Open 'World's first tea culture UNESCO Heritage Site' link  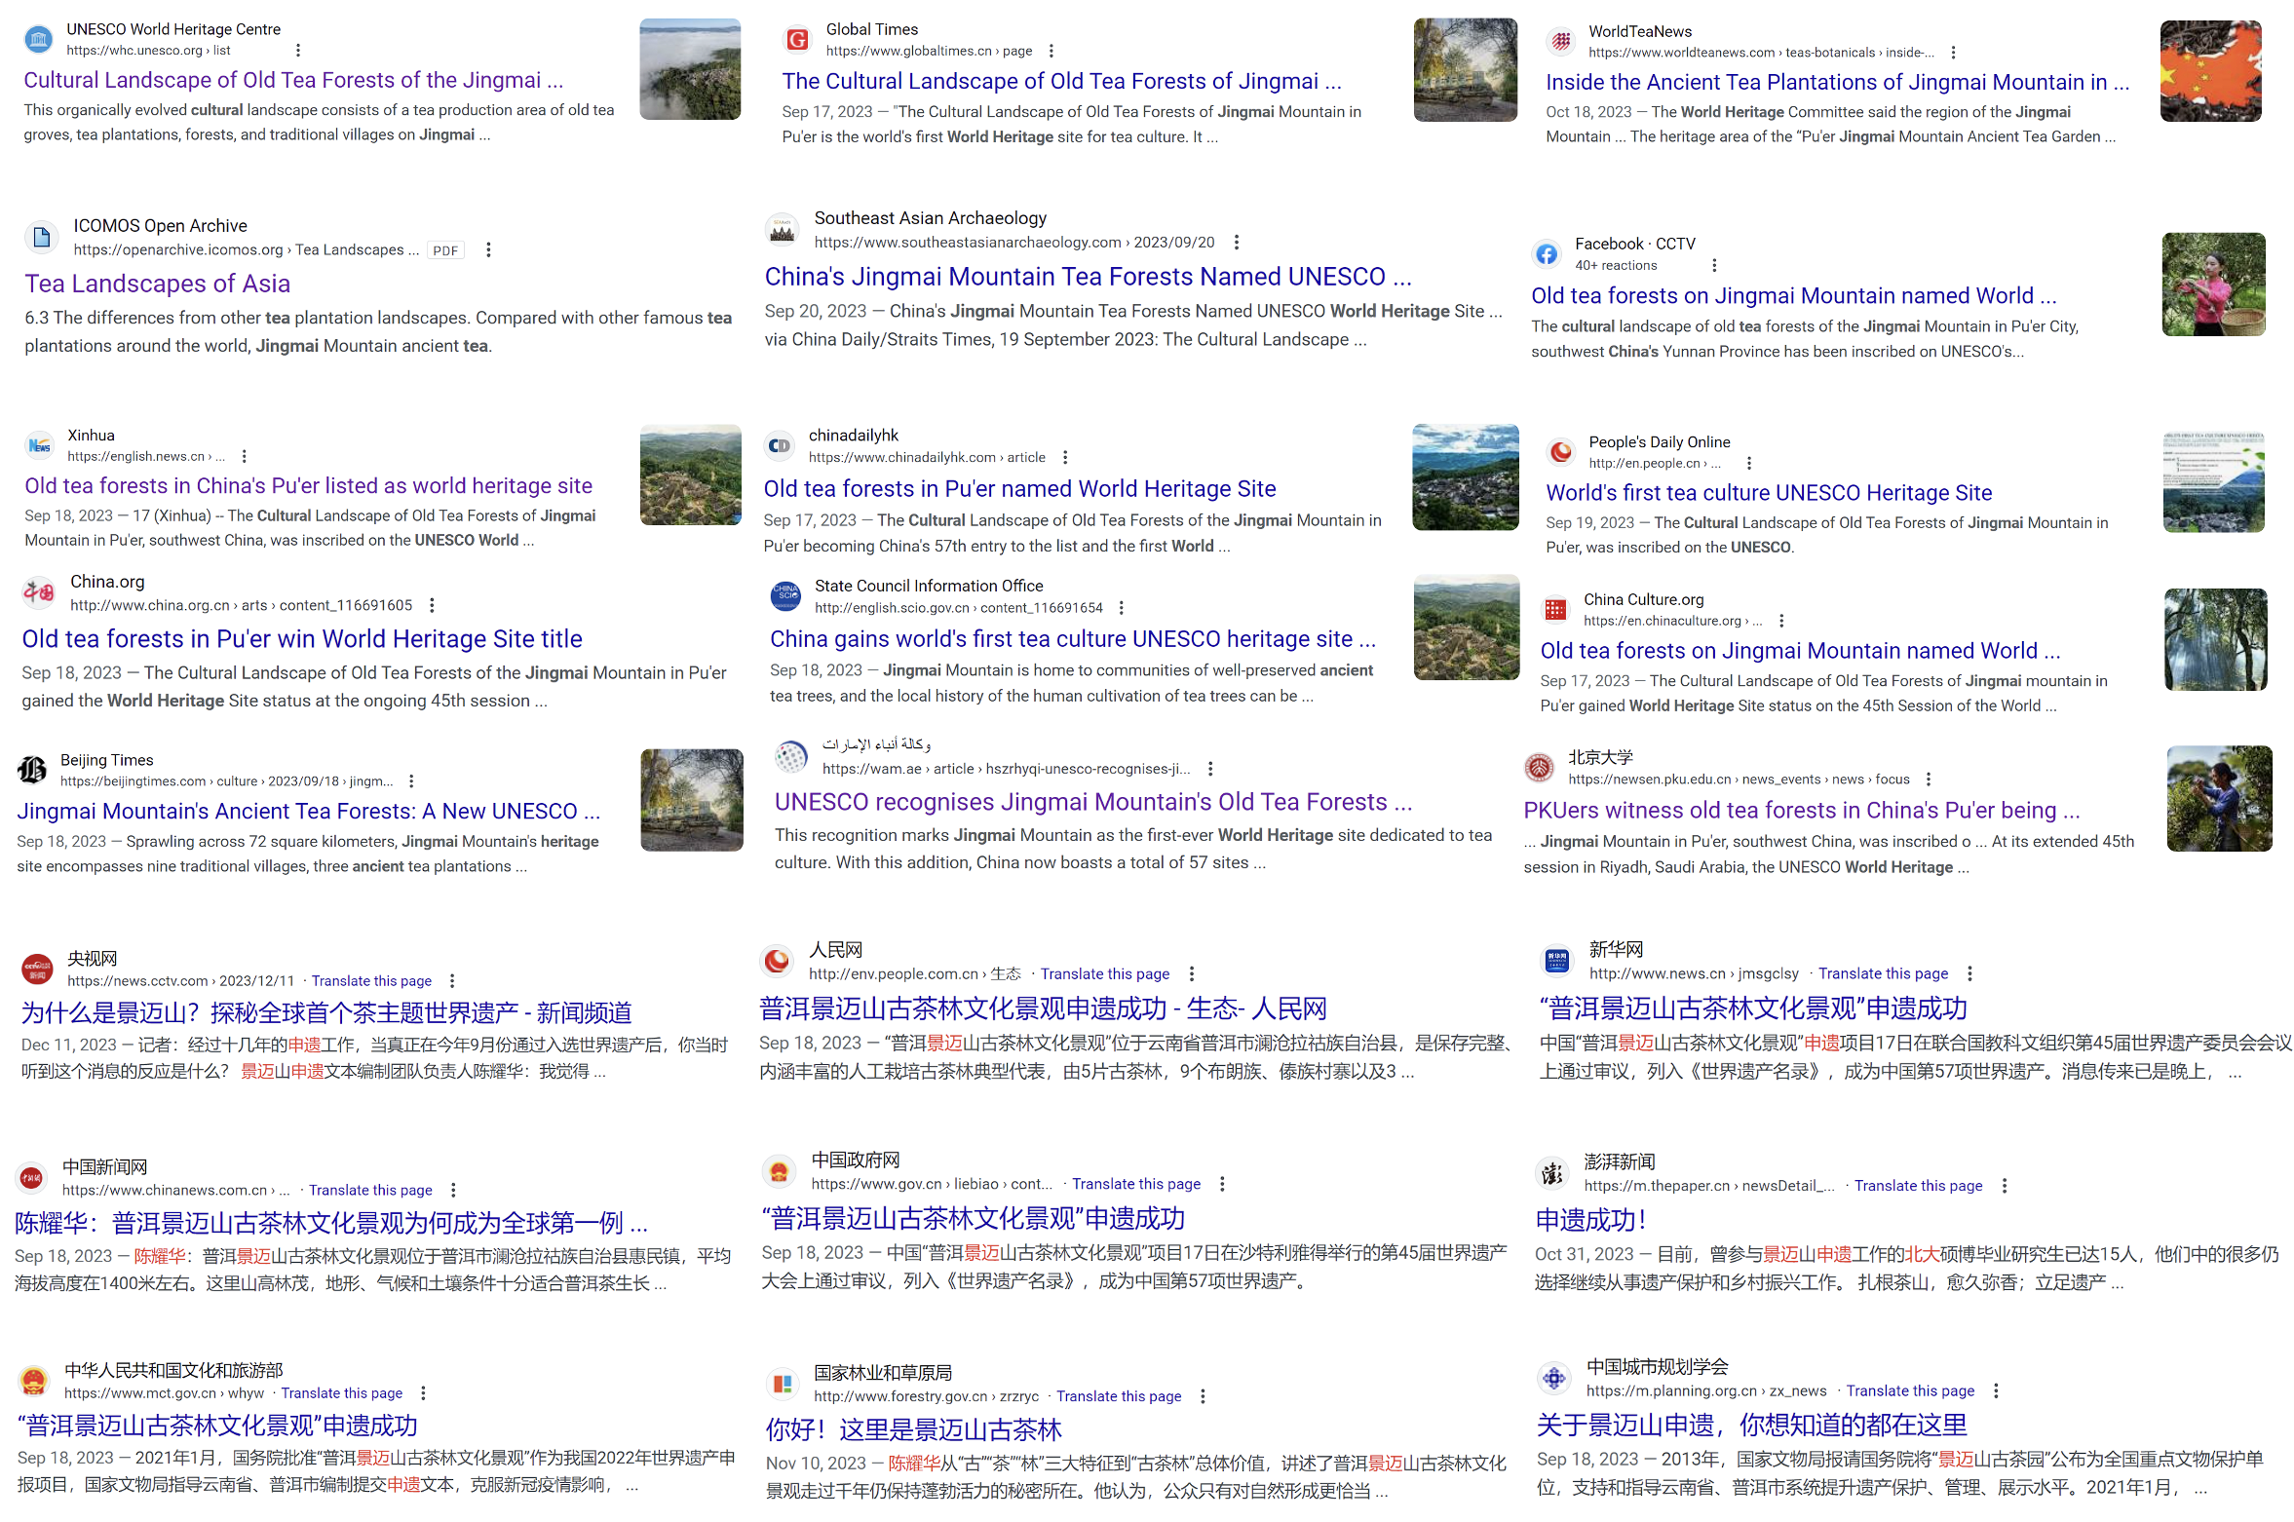(1769, 493)
